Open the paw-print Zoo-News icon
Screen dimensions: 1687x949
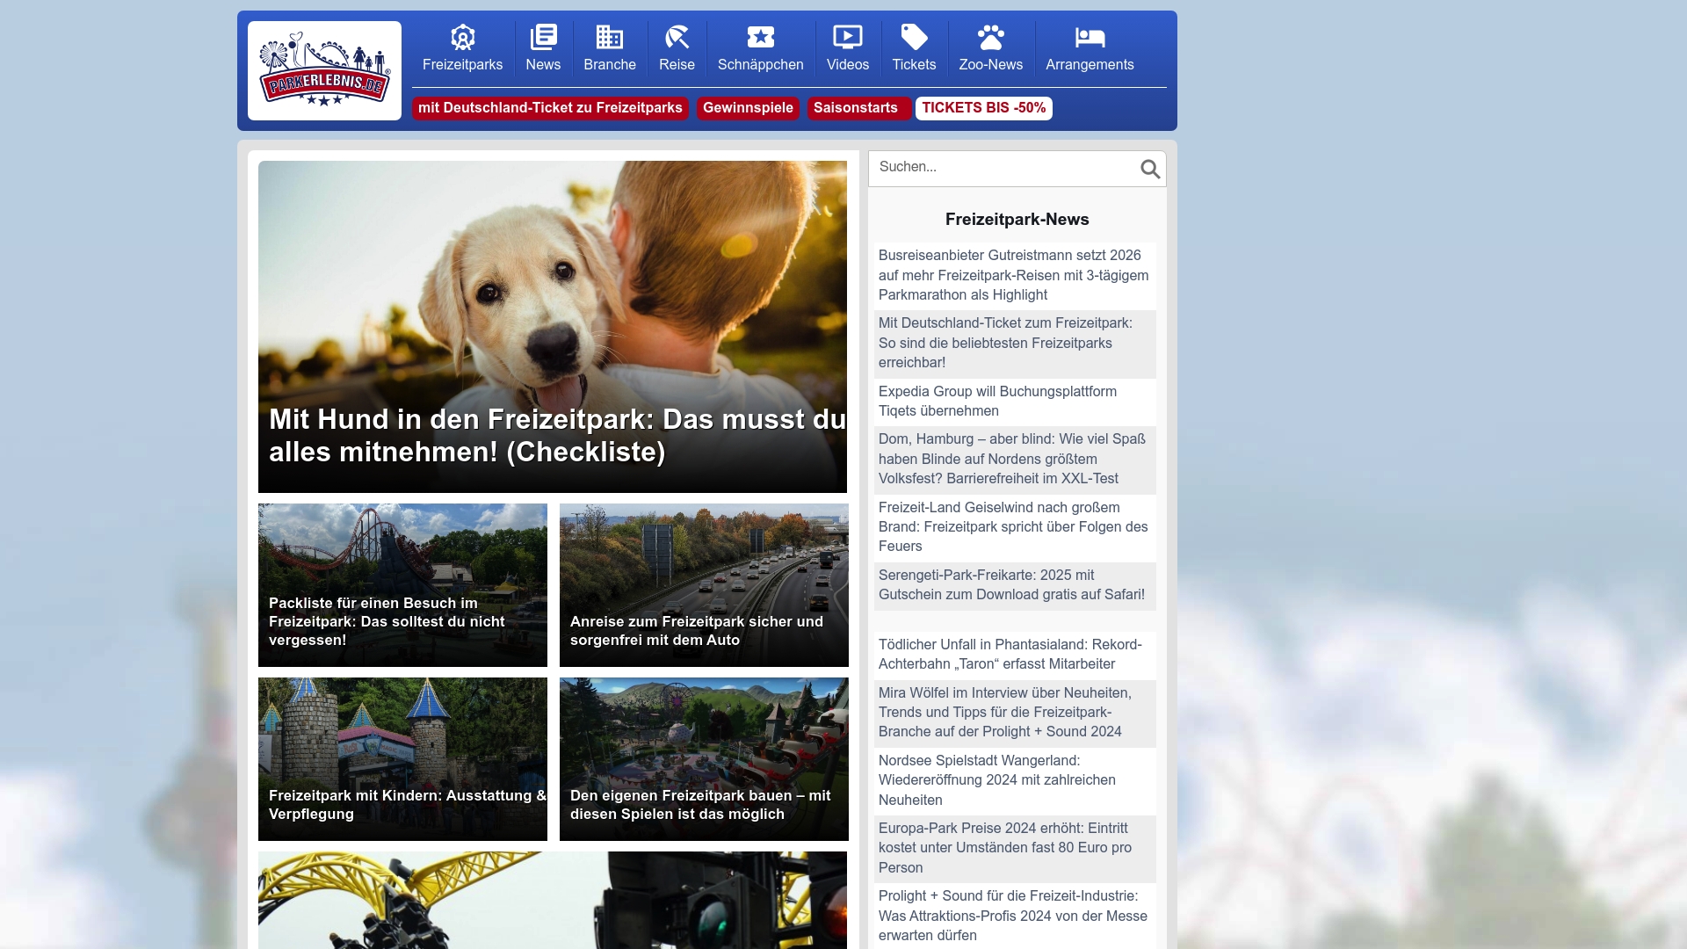coord(990,37)
